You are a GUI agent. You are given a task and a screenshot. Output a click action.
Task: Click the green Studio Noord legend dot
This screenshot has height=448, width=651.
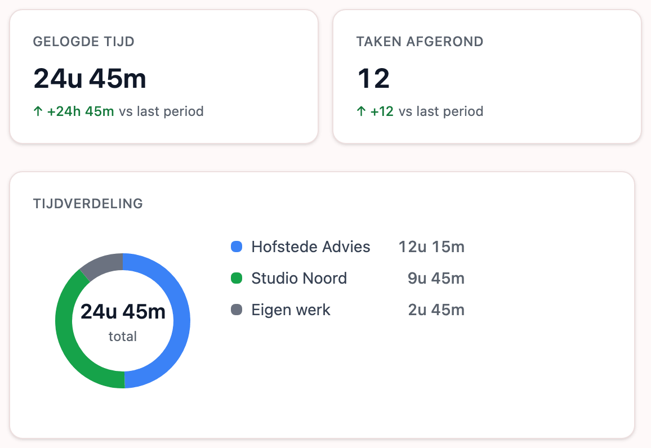236,278
